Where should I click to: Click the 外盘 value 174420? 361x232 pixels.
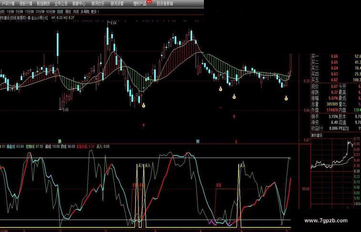[332, 110]
